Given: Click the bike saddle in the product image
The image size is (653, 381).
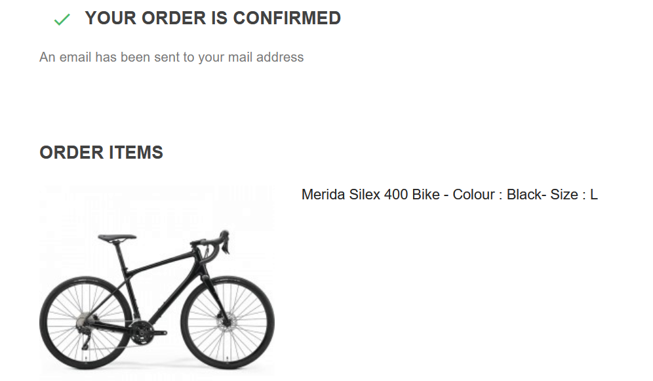Looking at the screenshot, I should coord(117,237).
